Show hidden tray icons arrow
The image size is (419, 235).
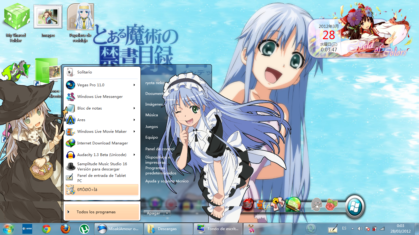[352, 229]
